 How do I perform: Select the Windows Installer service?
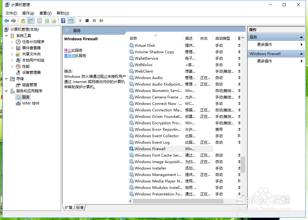click(x=184, y=168)
